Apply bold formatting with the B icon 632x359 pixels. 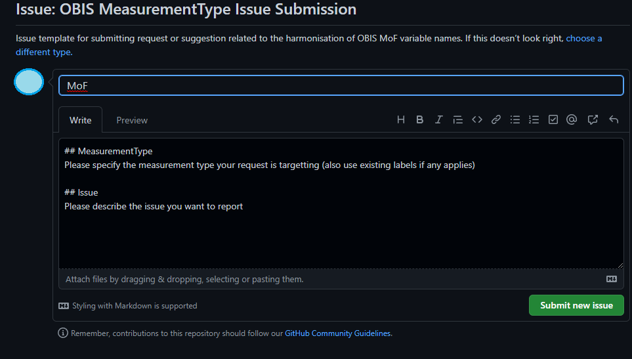click(419, 119)
